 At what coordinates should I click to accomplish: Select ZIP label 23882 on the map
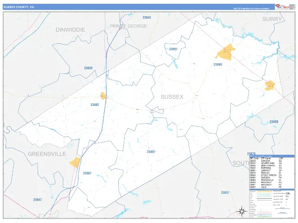(x=95, y=105)
